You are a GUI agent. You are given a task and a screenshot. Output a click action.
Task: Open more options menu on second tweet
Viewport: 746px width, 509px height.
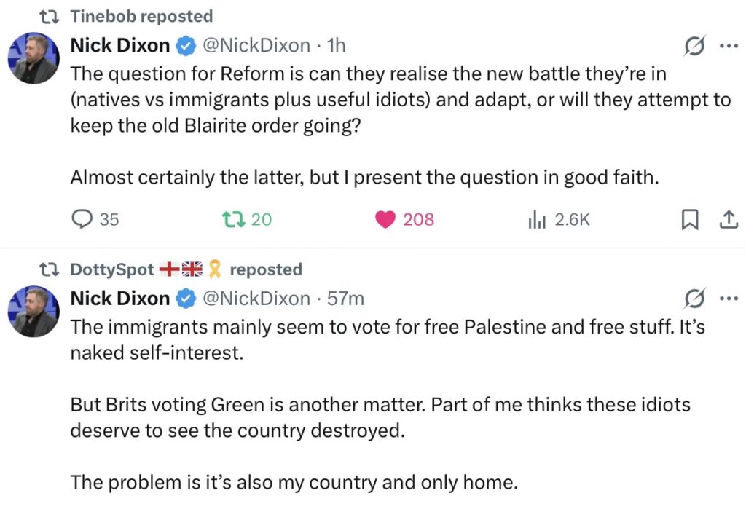[x=729, y=299]
